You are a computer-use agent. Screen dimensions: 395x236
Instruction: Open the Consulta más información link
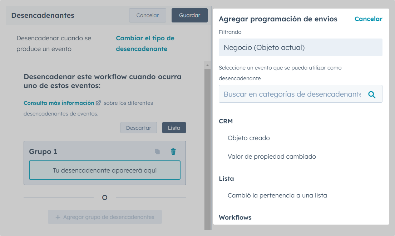click(59, 103)
